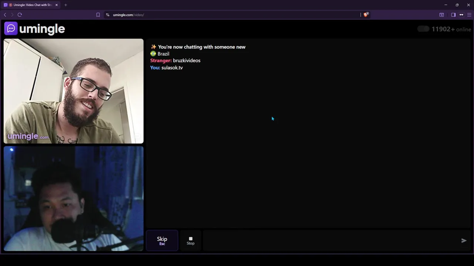Bookmark this page using the bookmark icon
474x266 pixels.
[x=98, y=15]
